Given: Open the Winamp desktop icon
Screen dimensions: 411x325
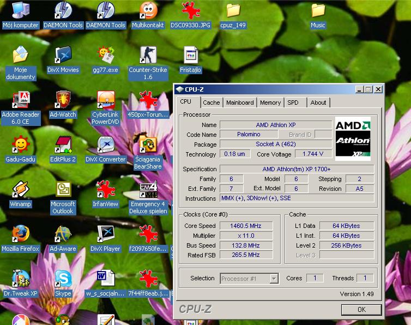Looking at the screenshot, I should (20, 189).
